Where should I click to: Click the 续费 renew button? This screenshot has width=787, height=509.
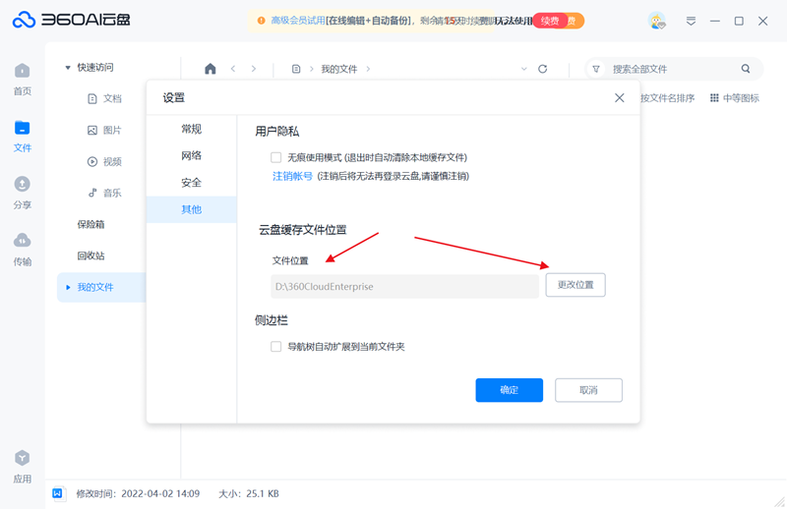[550, 21]
